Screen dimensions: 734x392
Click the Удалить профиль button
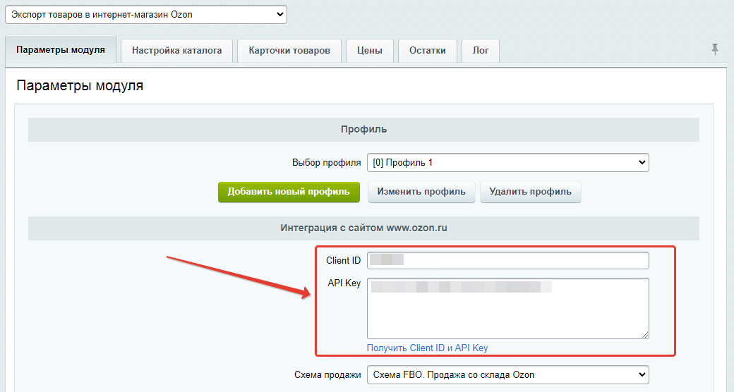(530, 192)
